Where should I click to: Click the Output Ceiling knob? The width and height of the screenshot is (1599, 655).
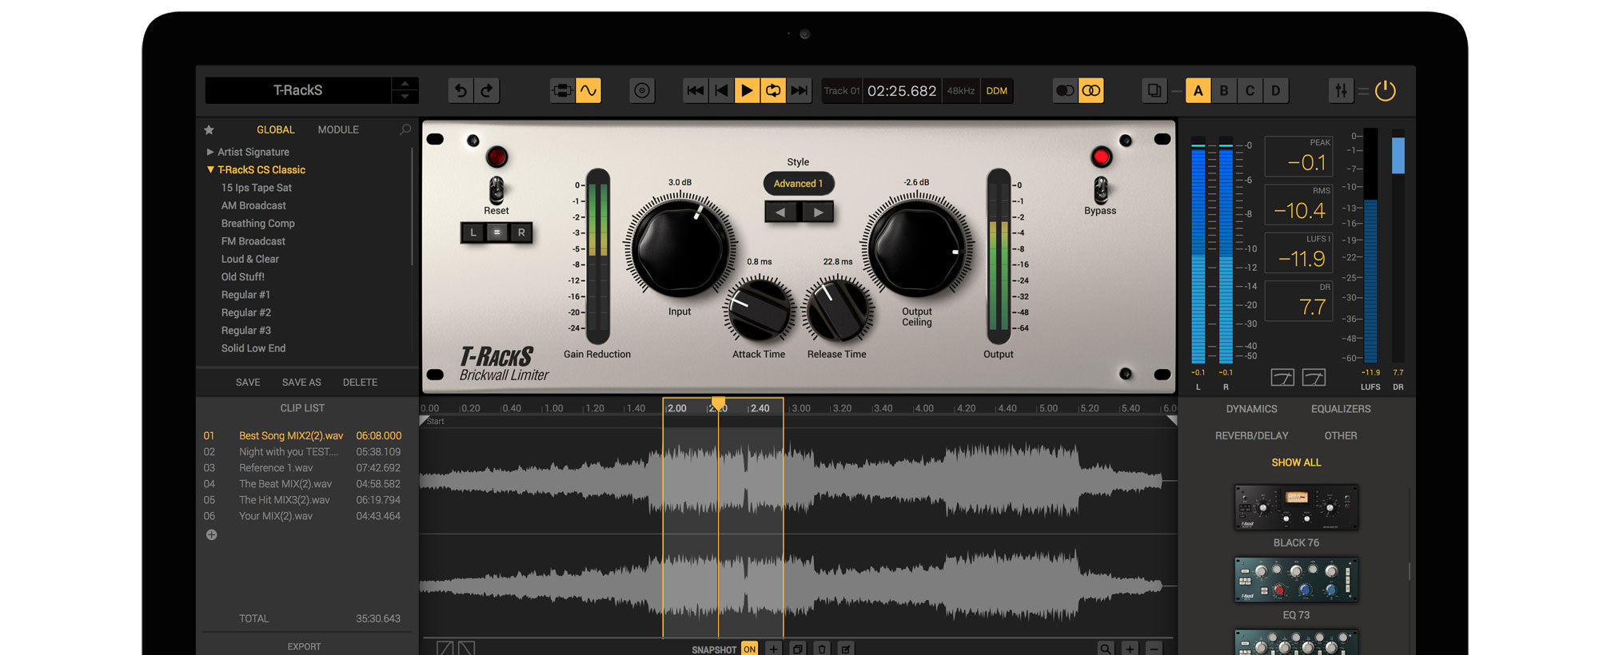(x=917, y=248)
